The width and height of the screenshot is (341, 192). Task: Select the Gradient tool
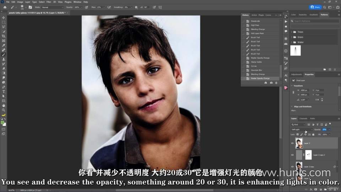[4, 73]
